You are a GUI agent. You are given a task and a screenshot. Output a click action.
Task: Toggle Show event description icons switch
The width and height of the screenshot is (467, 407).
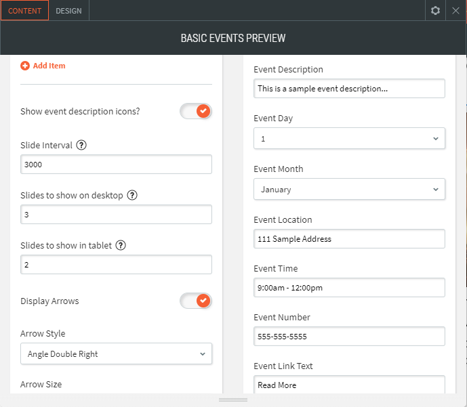click(x=196, y=111)
